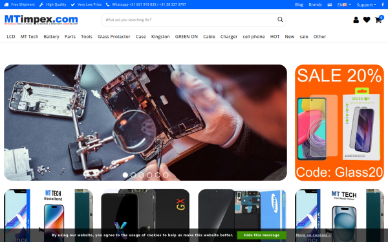This screenshot has width=388, height=242.
Task: Select the sixth carousel slide dot
Action: point(166,175)
